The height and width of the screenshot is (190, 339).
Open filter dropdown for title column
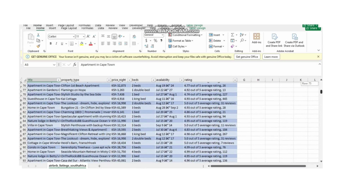click(58, 80)
